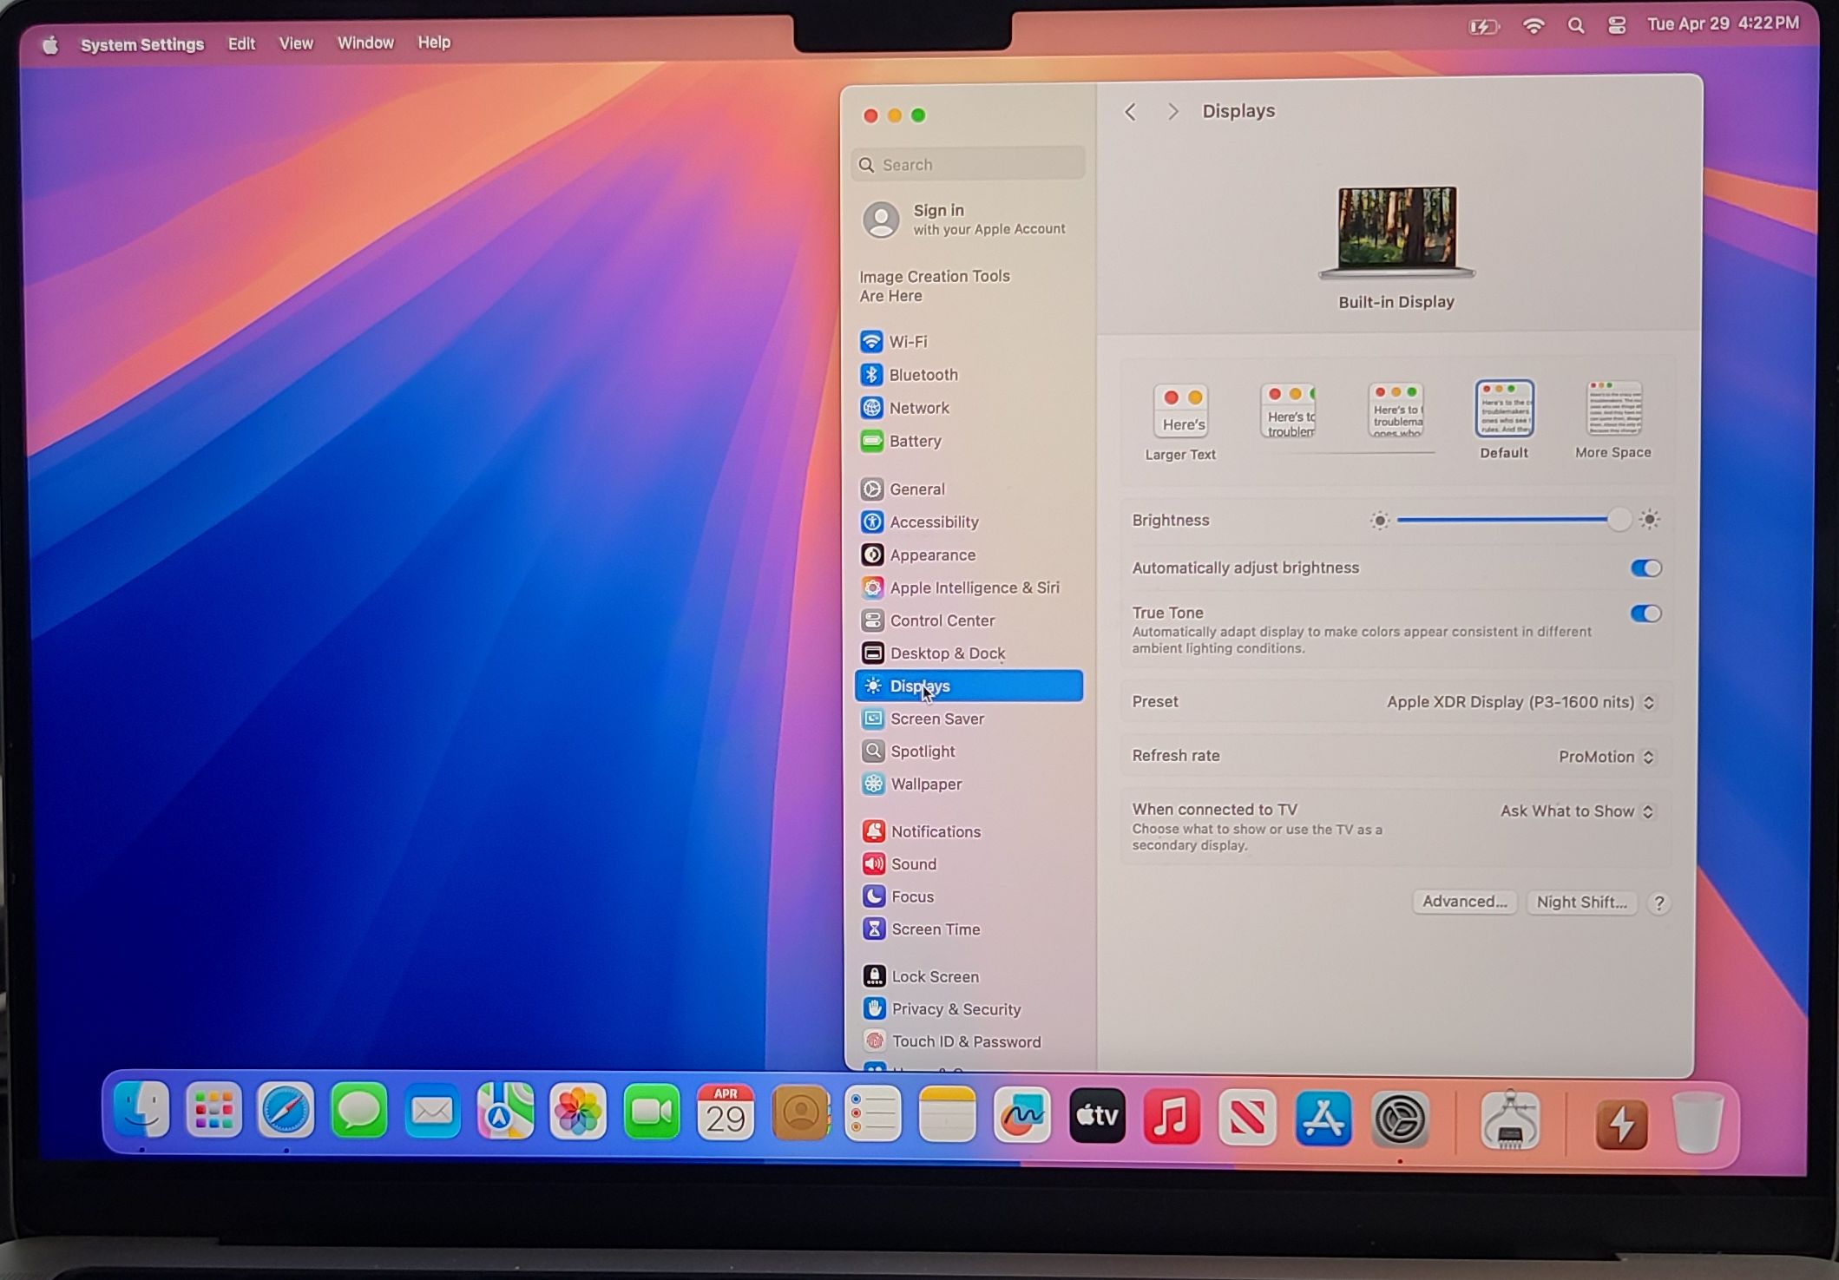Turn off the True Tone switch

[1645, 614]
